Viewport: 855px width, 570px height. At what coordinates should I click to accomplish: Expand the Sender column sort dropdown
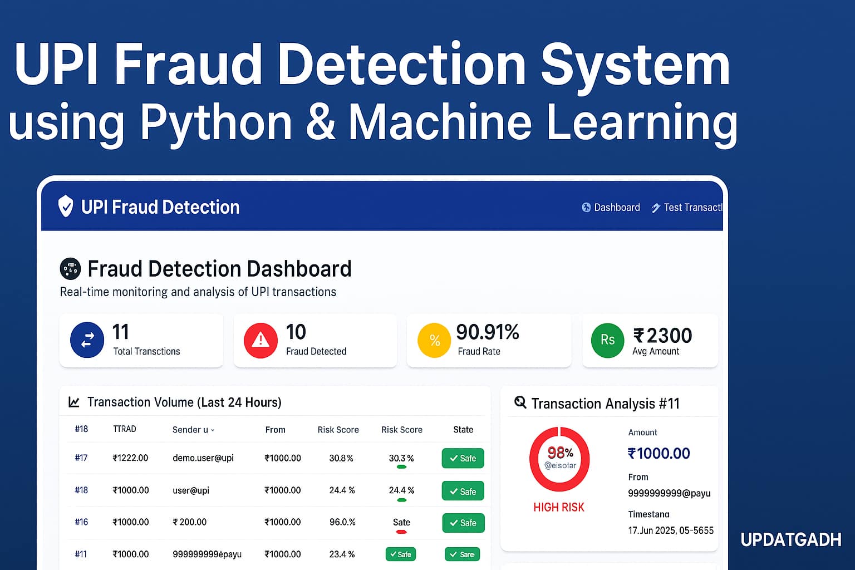[x=212, y=430]
